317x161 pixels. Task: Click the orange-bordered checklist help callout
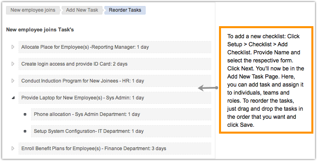(266, 80)
